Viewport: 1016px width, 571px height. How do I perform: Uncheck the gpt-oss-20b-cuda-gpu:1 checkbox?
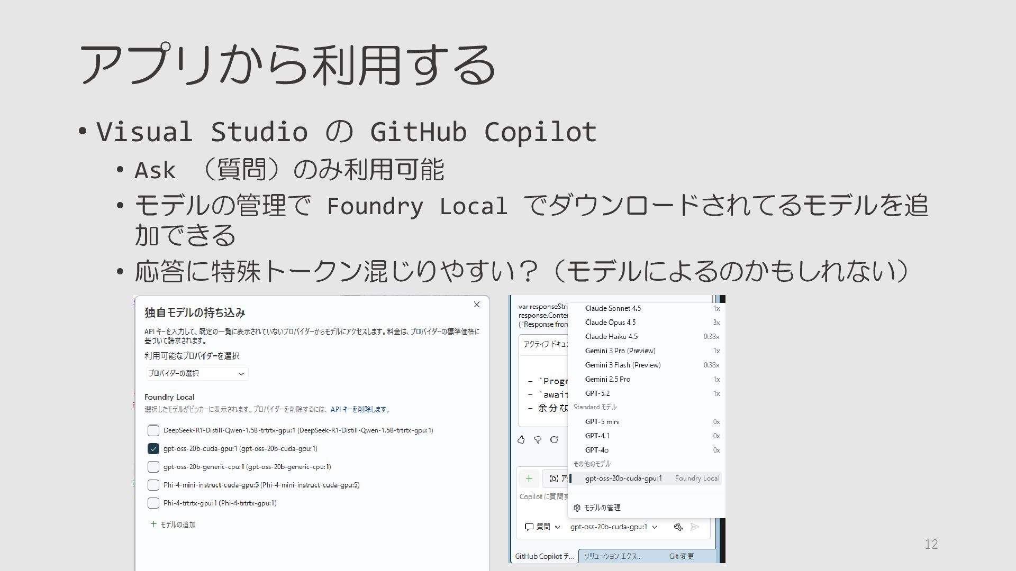pyautogui.click(x=153, y=449)
